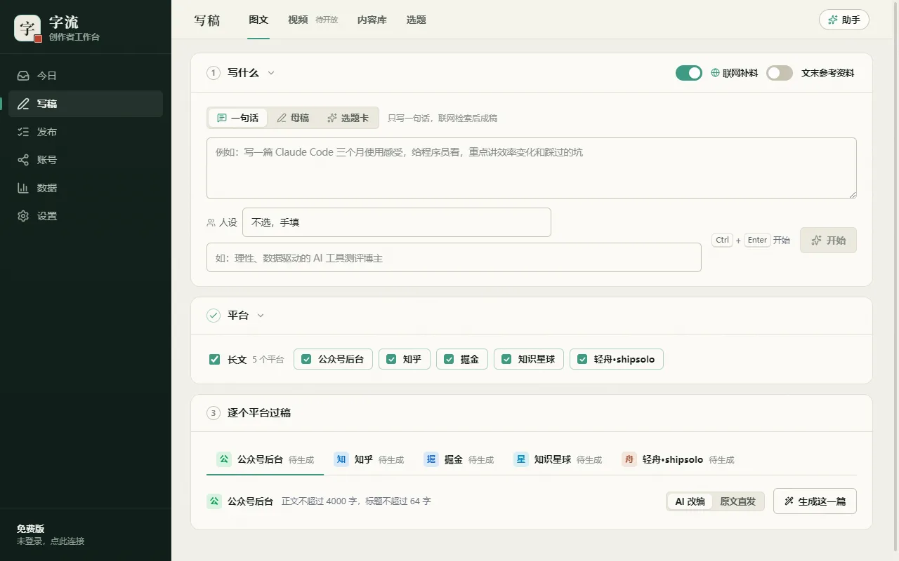The image size is (899, 561).
Task: Open the 助手 assistant button
Action: [x=844, y=20]
